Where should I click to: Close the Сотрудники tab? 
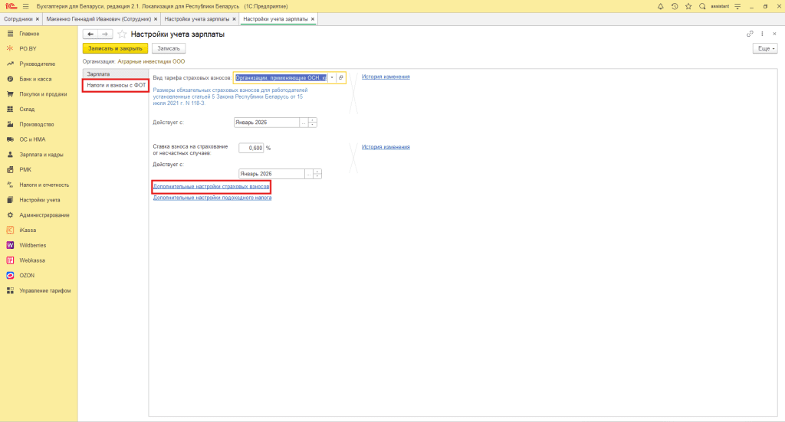pos(37,19)
